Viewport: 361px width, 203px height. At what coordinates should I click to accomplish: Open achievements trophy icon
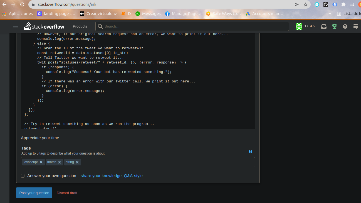coord(335,26)
